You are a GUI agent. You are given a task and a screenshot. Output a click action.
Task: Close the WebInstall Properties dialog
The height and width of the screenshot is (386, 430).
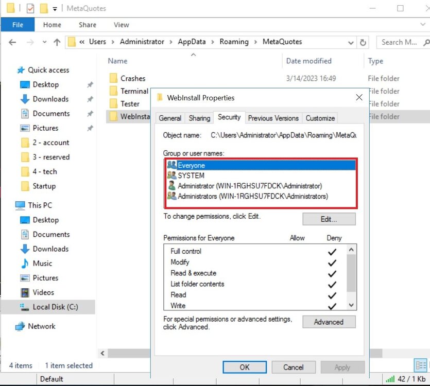point(359,97)
